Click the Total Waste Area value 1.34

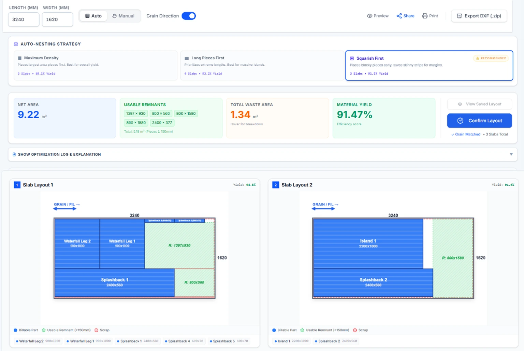[x=241, y=115]
